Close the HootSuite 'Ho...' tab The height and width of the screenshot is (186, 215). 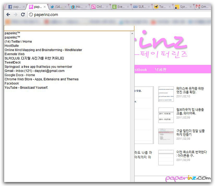coord(86,7)
